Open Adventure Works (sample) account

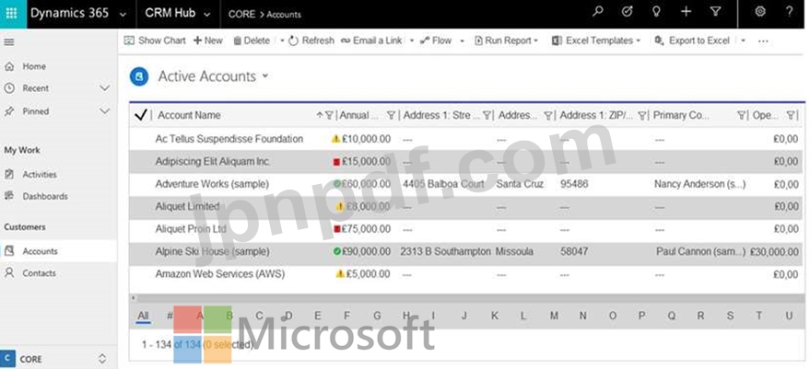[212, 184]
